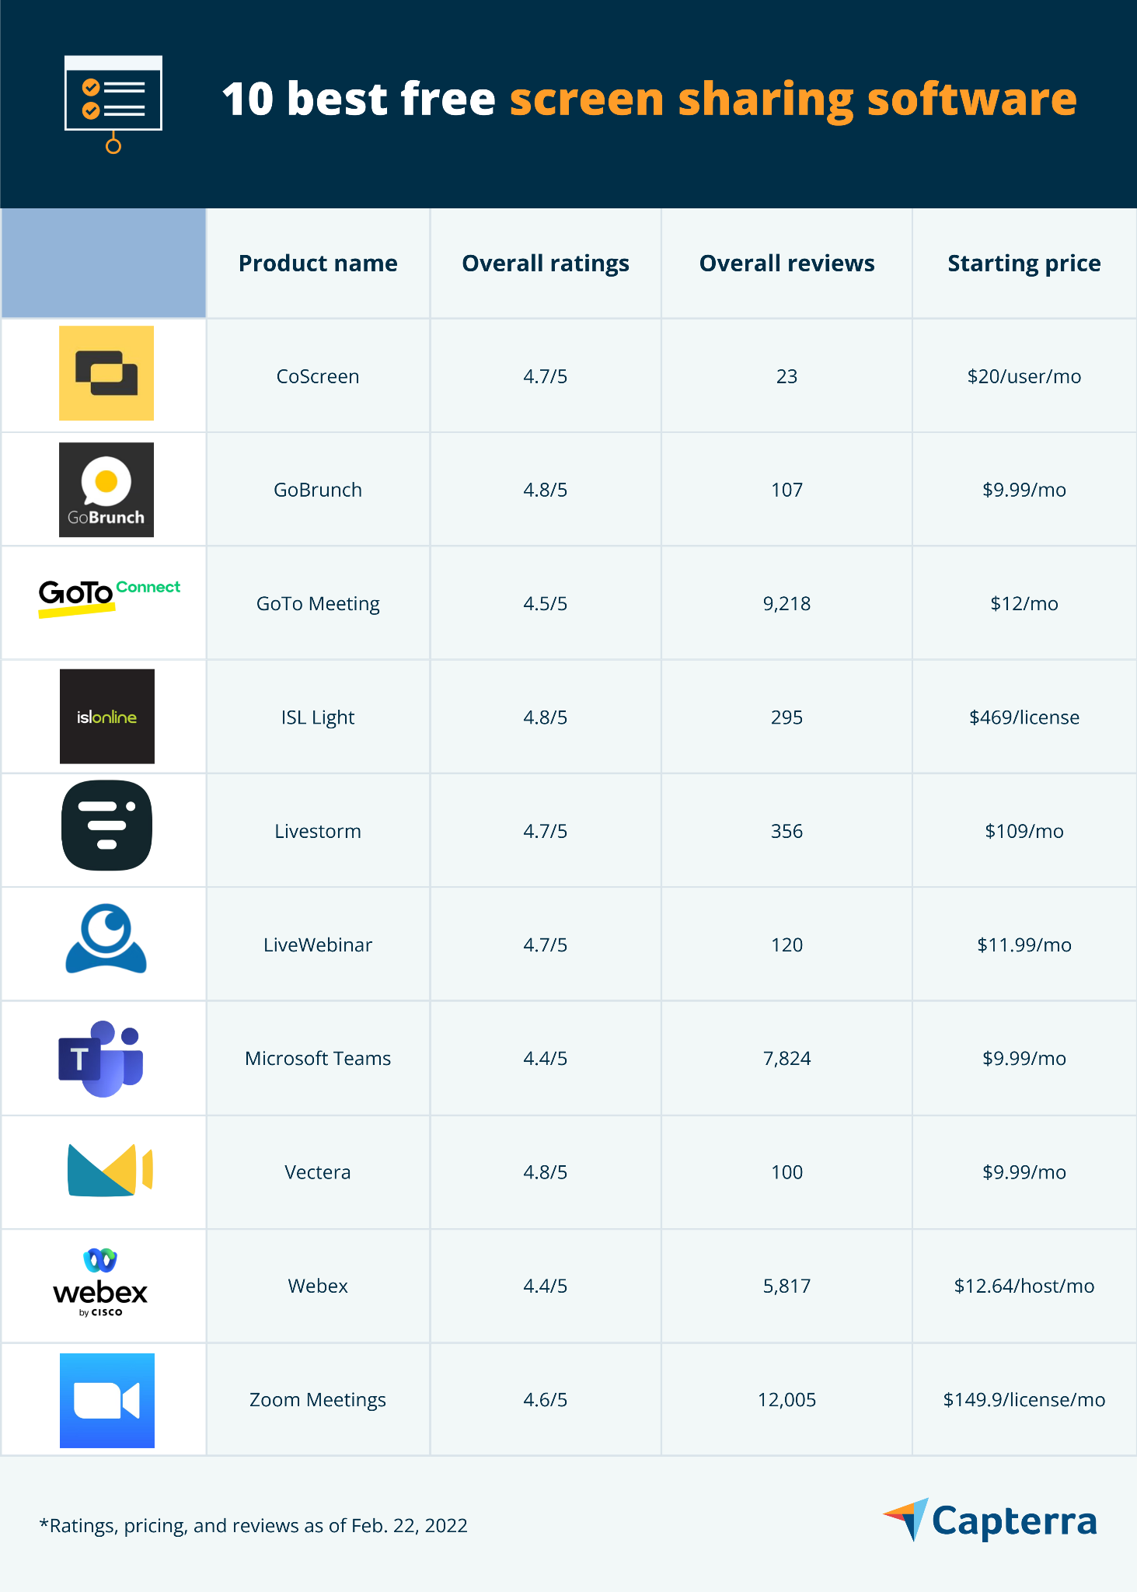This screenshot has width=1137, height=1592.
Task: Click the CoScreen yellow logo icon
Action: (106, 373)
